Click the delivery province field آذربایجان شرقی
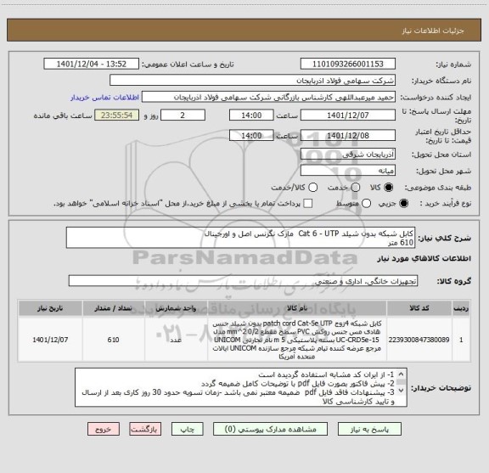 (348, 155)
